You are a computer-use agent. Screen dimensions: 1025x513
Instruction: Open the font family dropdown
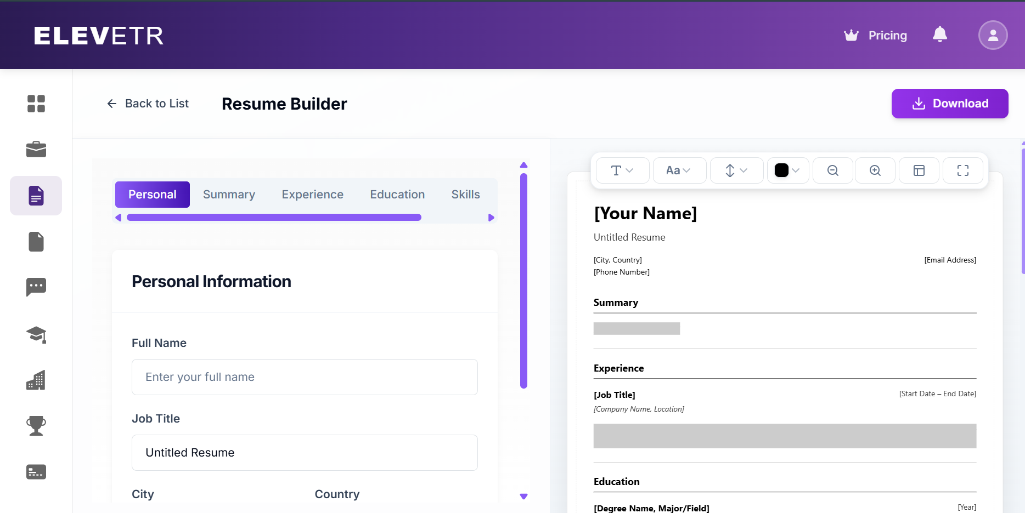tap(622, 170)
